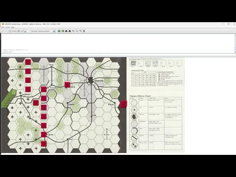
Task: Click the Rzhev city hex
Action: [52, 66]
